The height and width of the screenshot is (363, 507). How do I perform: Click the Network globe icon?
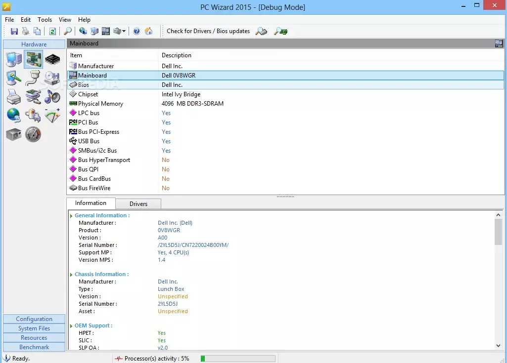pyautogui.click(x=14, y=115)
